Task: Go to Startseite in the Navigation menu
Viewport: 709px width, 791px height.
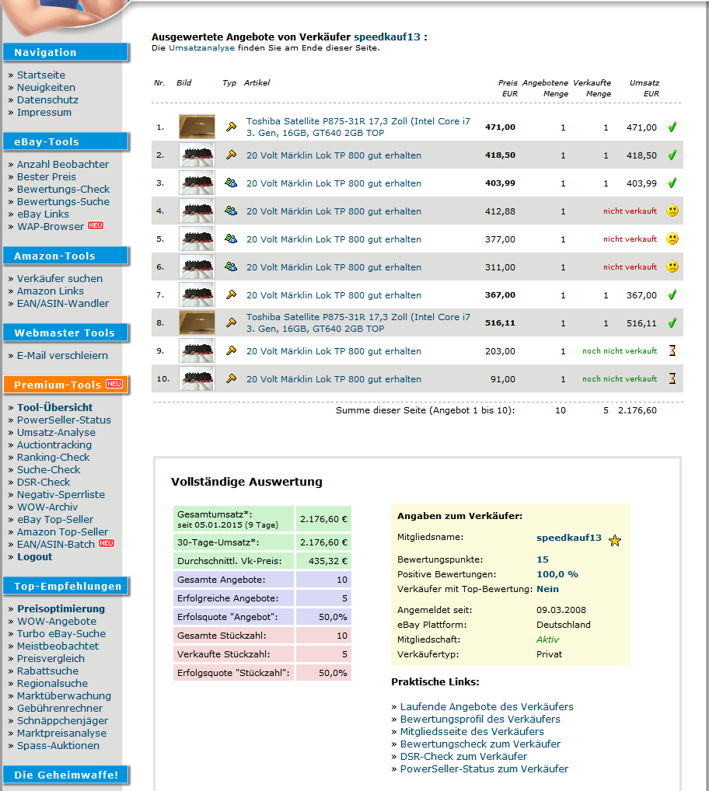Action: [41, 75]
